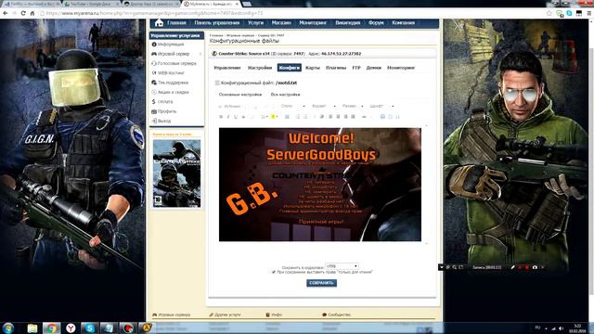The height and width of the screenshot is (334, 594).
Task: Insert horizontal line in editor
Action: click(364, 117)
